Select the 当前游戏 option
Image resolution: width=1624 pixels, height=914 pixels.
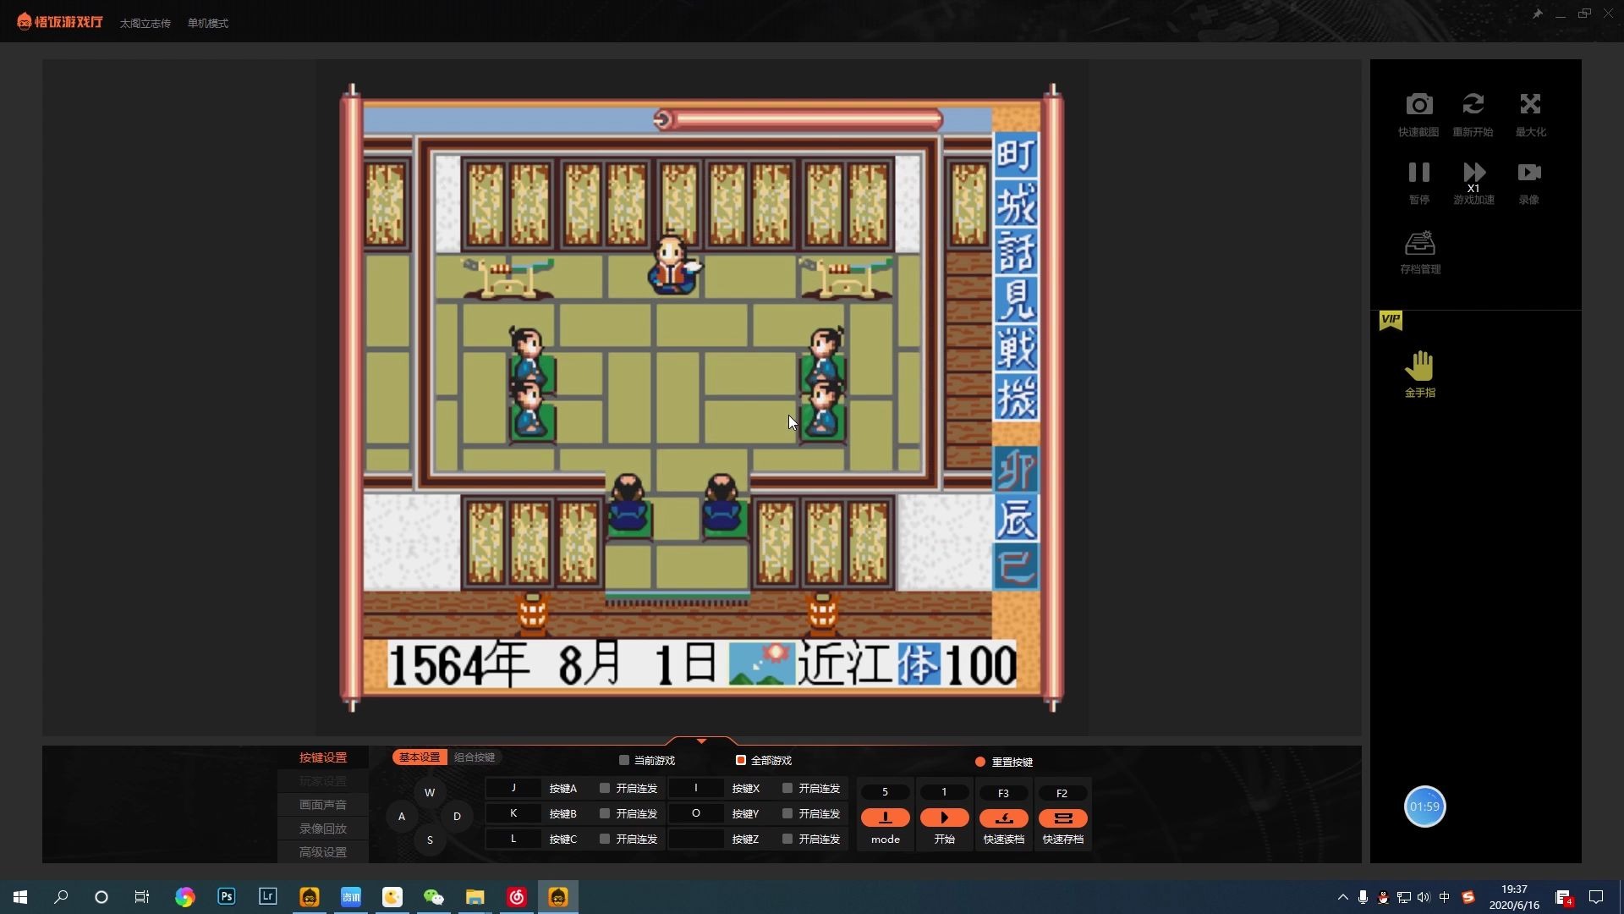[624, 761]
